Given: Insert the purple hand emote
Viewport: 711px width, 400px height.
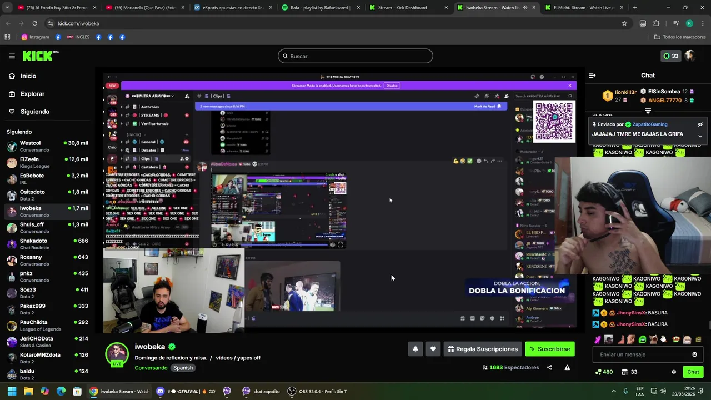Looking at the screenshot, I should pyautogui.click(x=598, y=339).
